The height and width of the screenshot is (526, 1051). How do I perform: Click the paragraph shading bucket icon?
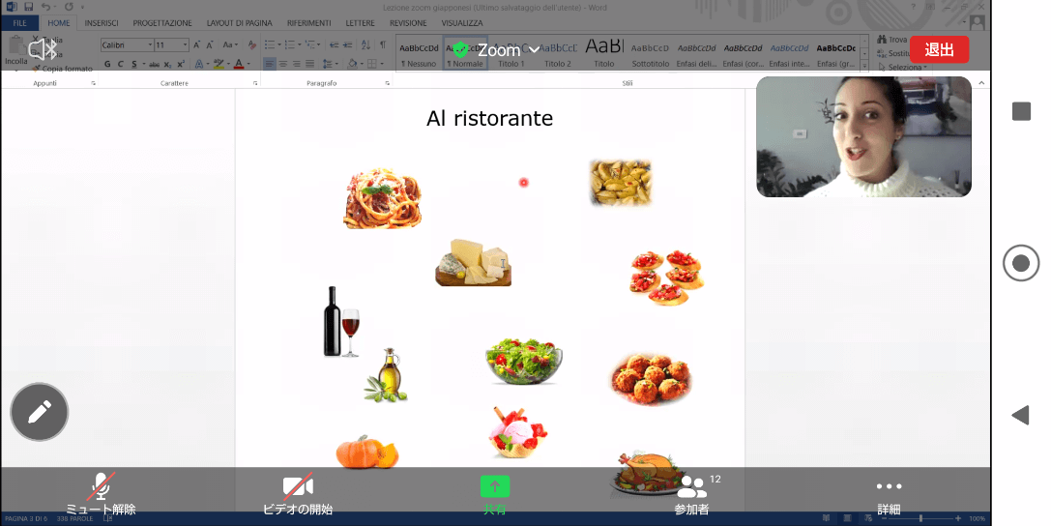pos(354,65)
